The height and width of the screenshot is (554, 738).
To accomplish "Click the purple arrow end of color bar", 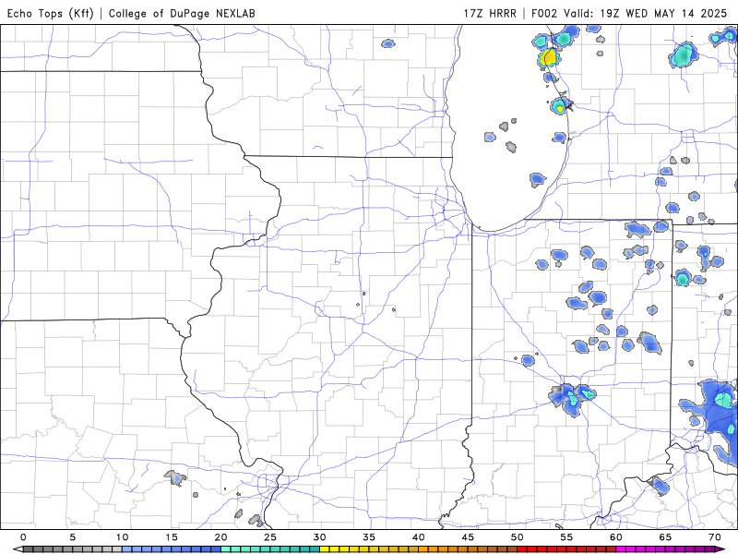I will click(x=720, y=549).
